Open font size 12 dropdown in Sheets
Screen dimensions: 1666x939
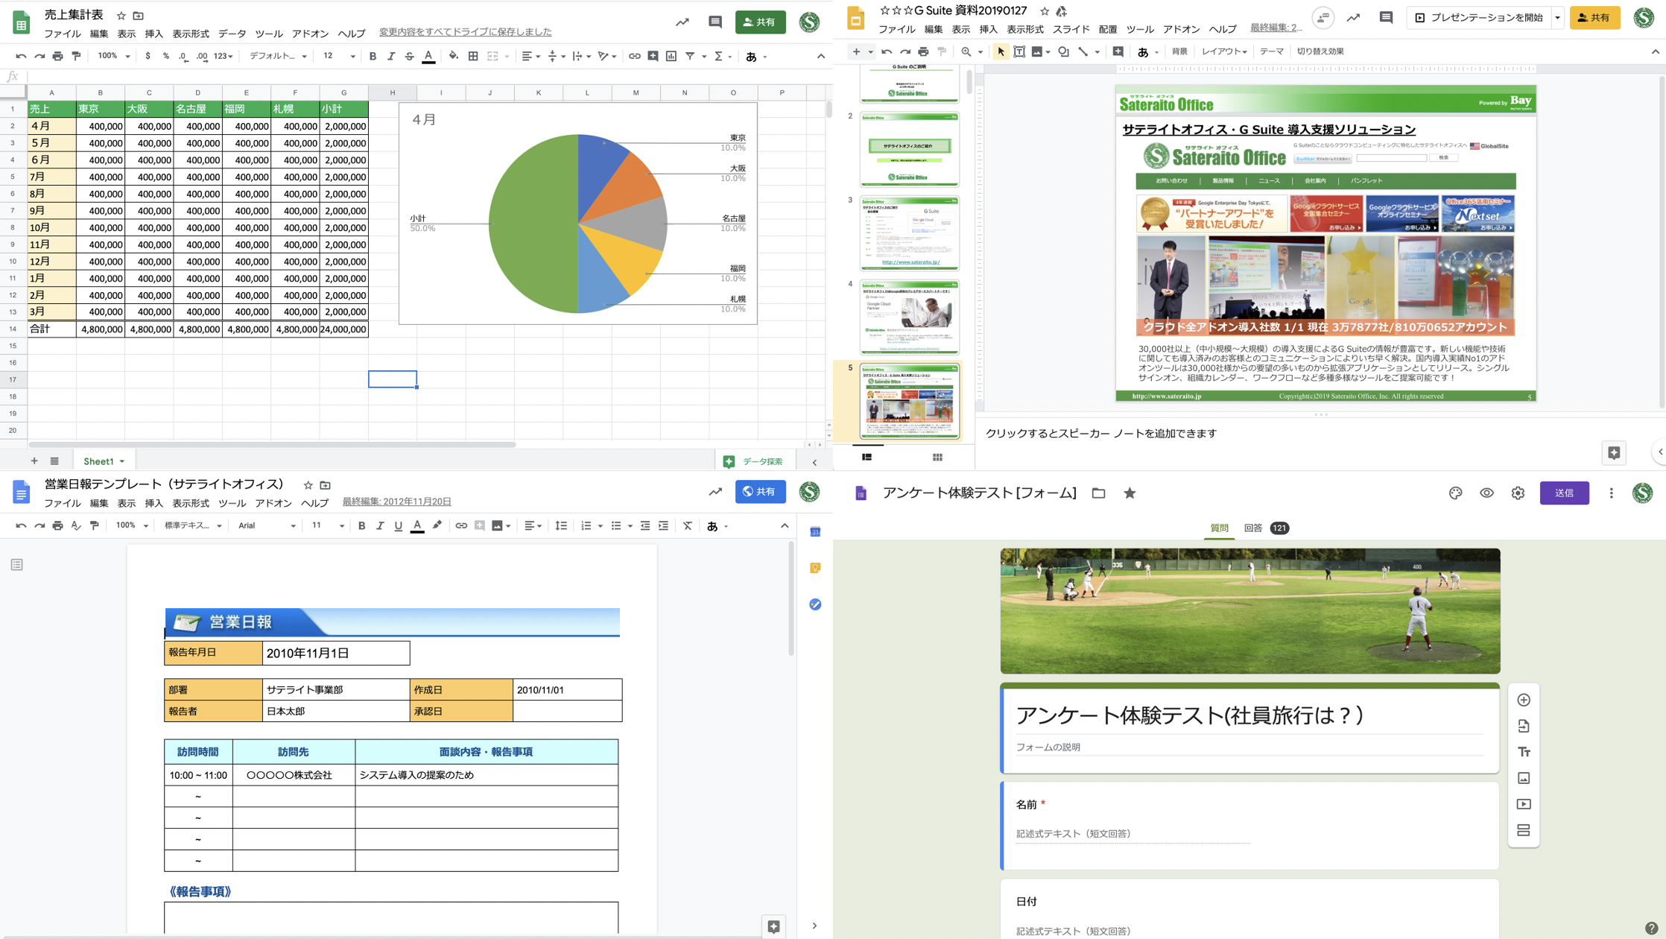coord(339,56)
